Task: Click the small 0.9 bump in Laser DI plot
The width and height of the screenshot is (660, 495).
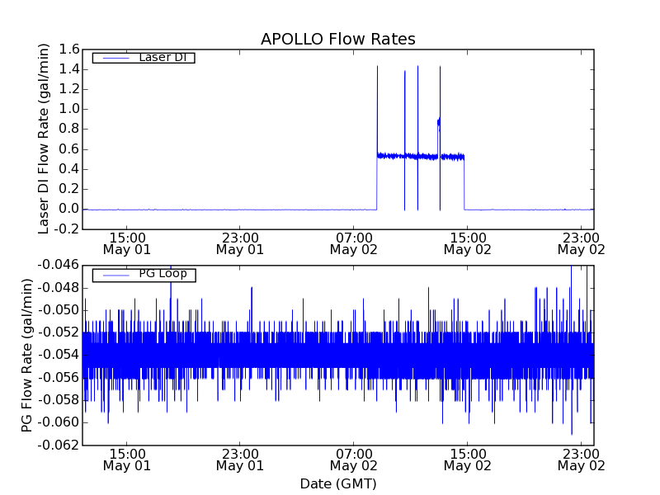Action: click(x=439, y=123)
